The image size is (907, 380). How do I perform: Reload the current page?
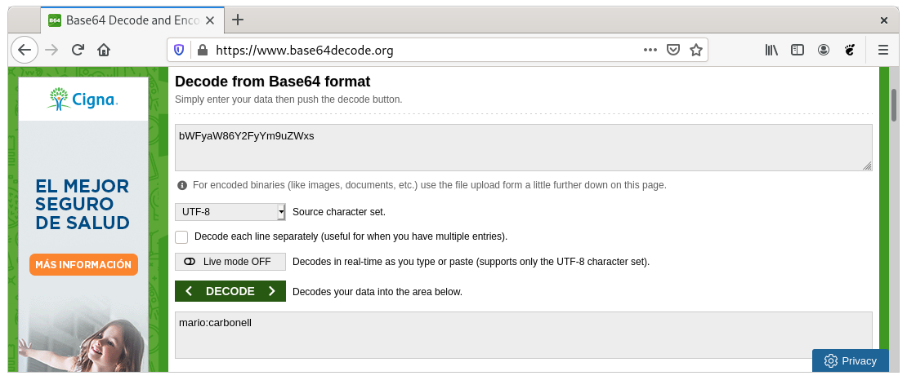tap(78, 50)
